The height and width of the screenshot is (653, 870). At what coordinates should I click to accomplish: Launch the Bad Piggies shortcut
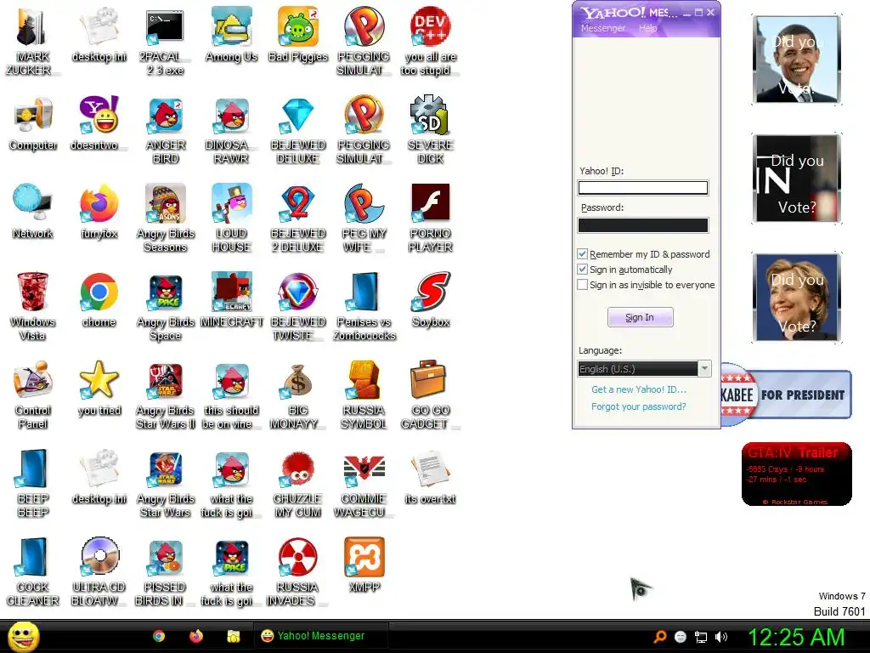tap(298, 34)
